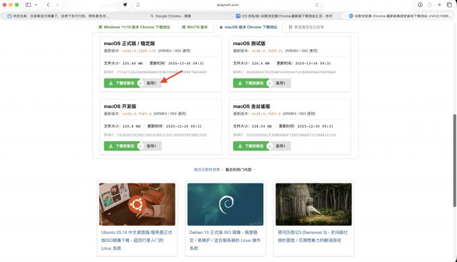
Task: Click 备用1 for macOS 正式版 / 稳定版
Action: [x=151, y=83]
